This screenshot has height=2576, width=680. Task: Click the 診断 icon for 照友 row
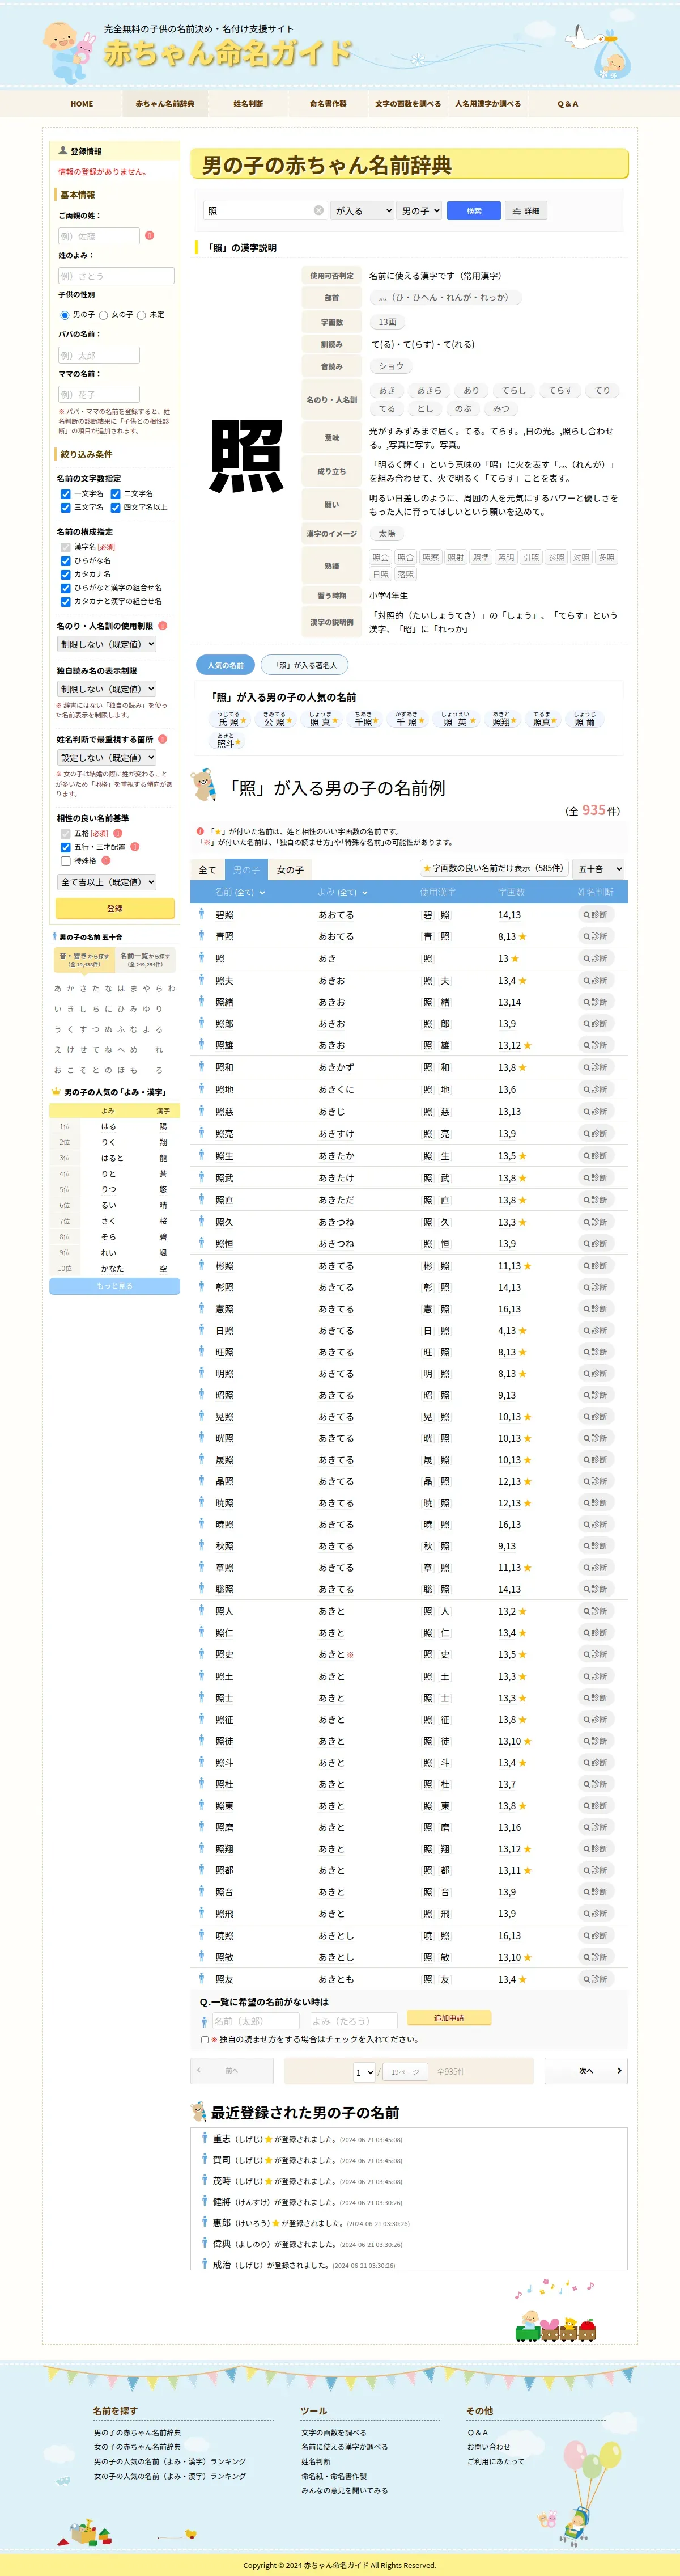tap(595, 1978)
